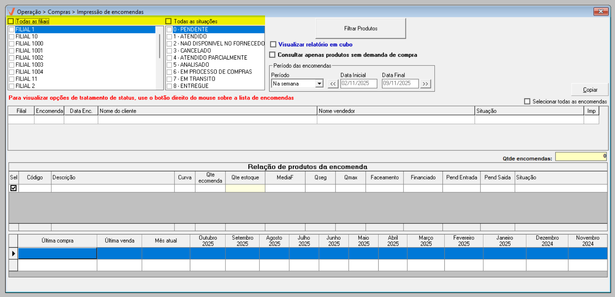Click the Qtde encomendas yellow field
The width and height of the screenshot is (615, 297).
pyautogui.click(x=581, y=156)
